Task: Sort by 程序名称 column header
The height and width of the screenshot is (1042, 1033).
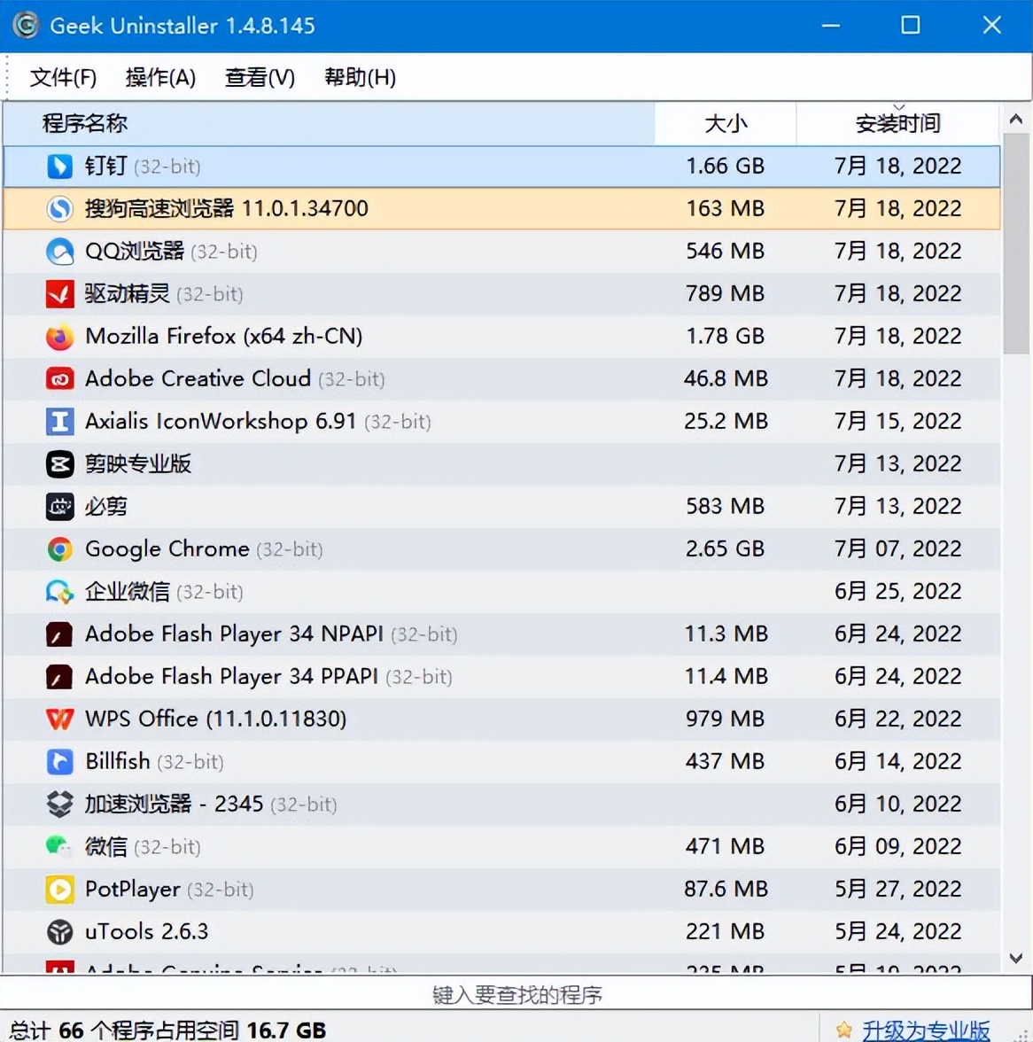Action: tap(329, 124)
